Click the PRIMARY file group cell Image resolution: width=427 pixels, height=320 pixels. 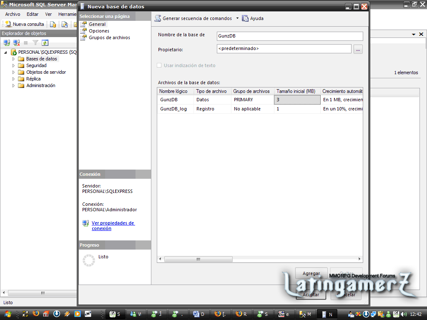pos(252,100)
